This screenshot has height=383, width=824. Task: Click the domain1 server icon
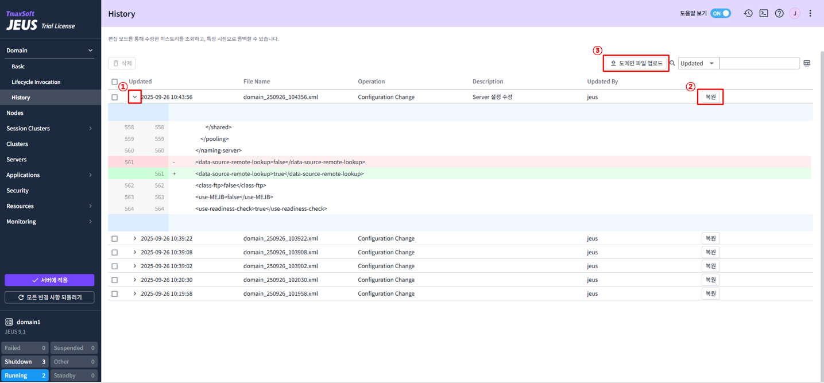tap(9, 322)
